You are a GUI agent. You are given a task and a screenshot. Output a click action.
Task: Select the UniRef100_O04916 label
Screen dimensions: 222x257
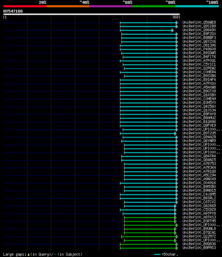tap(199, 183)
